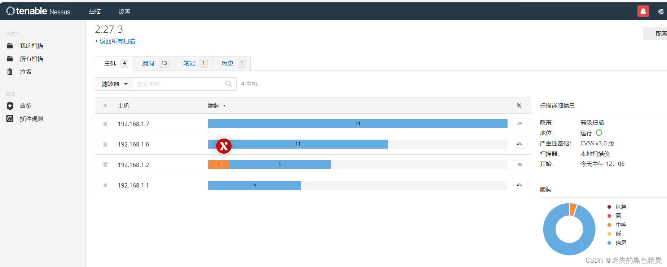
Task: Toggle the select-all hosts header checkbox
Action: [x=105, y=105]
